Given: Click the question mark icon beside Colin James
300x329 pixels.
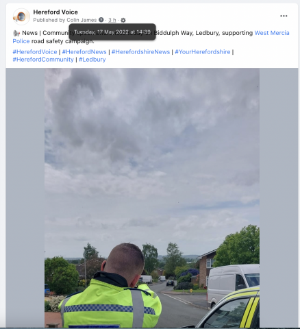Looking at the screenshot, I should (101, 20).
